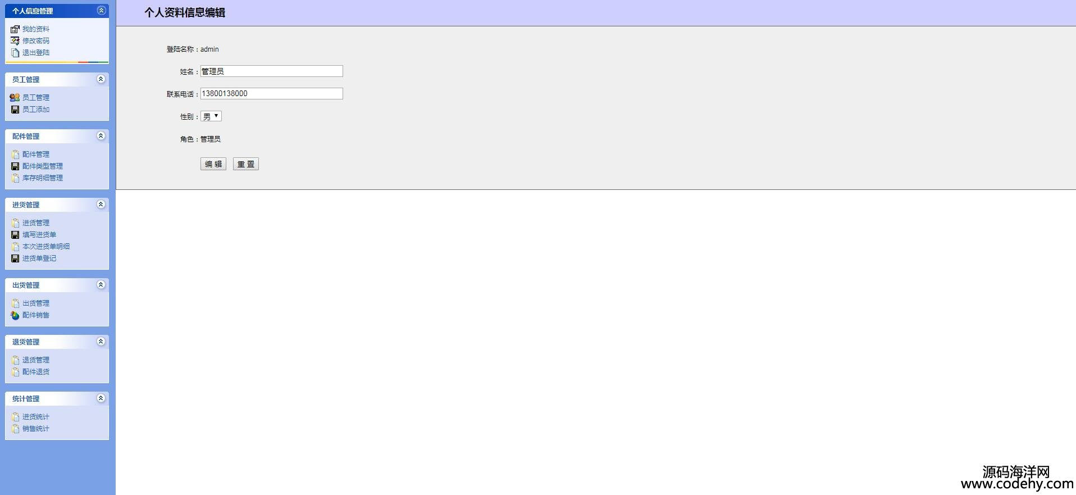1076x495 pixels.
Task: Click the 编辑 submit button
Action: (213, 164)
